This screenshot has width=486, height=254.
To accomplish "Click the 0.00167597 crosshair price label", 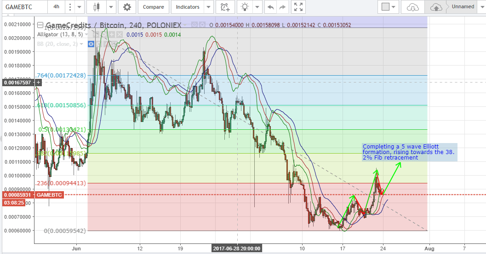I will click(x=17, y=83).
